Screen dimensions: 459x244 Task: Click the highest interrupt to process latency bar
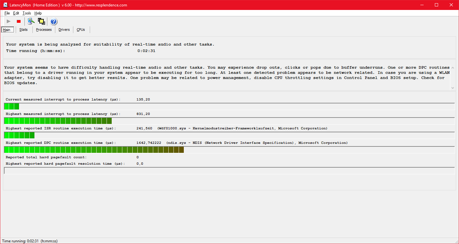[229, 121]
